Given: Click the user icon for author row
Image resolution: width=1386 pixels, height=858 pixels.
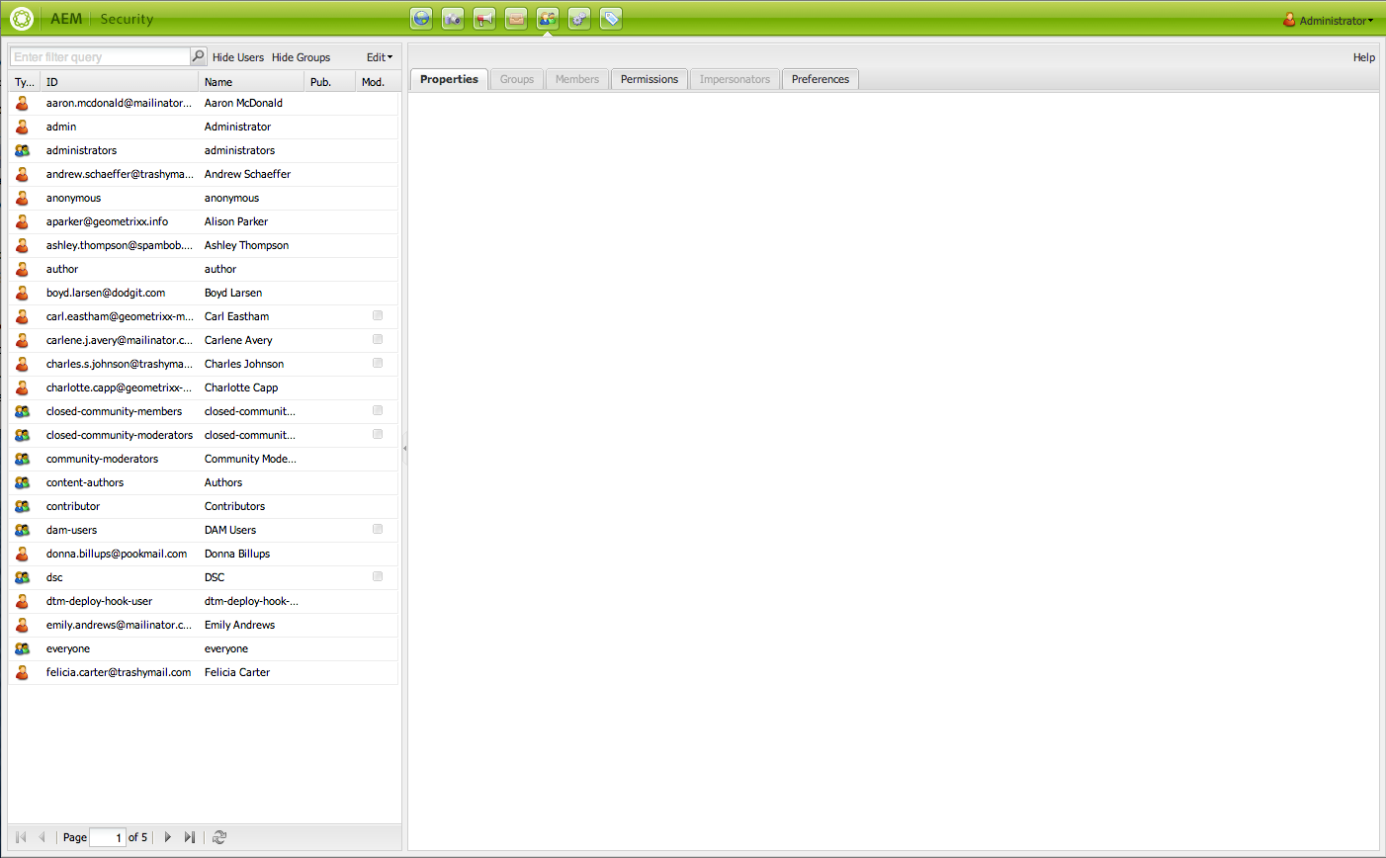Looking at the screenshot, I should (x=22, y=269).
